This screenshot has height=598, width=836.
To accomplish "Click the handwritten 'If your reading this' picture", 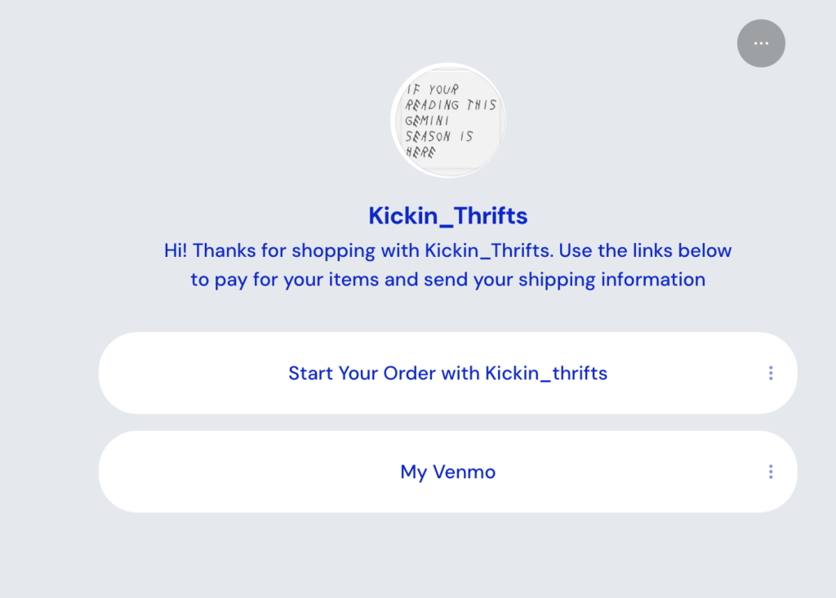I will (x=448, y=121).
